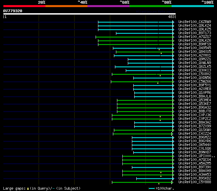Viewport: 217px width, 191px height.
Task: Open UniRef100_A7QZG7 hit
Action: [195, 37]
